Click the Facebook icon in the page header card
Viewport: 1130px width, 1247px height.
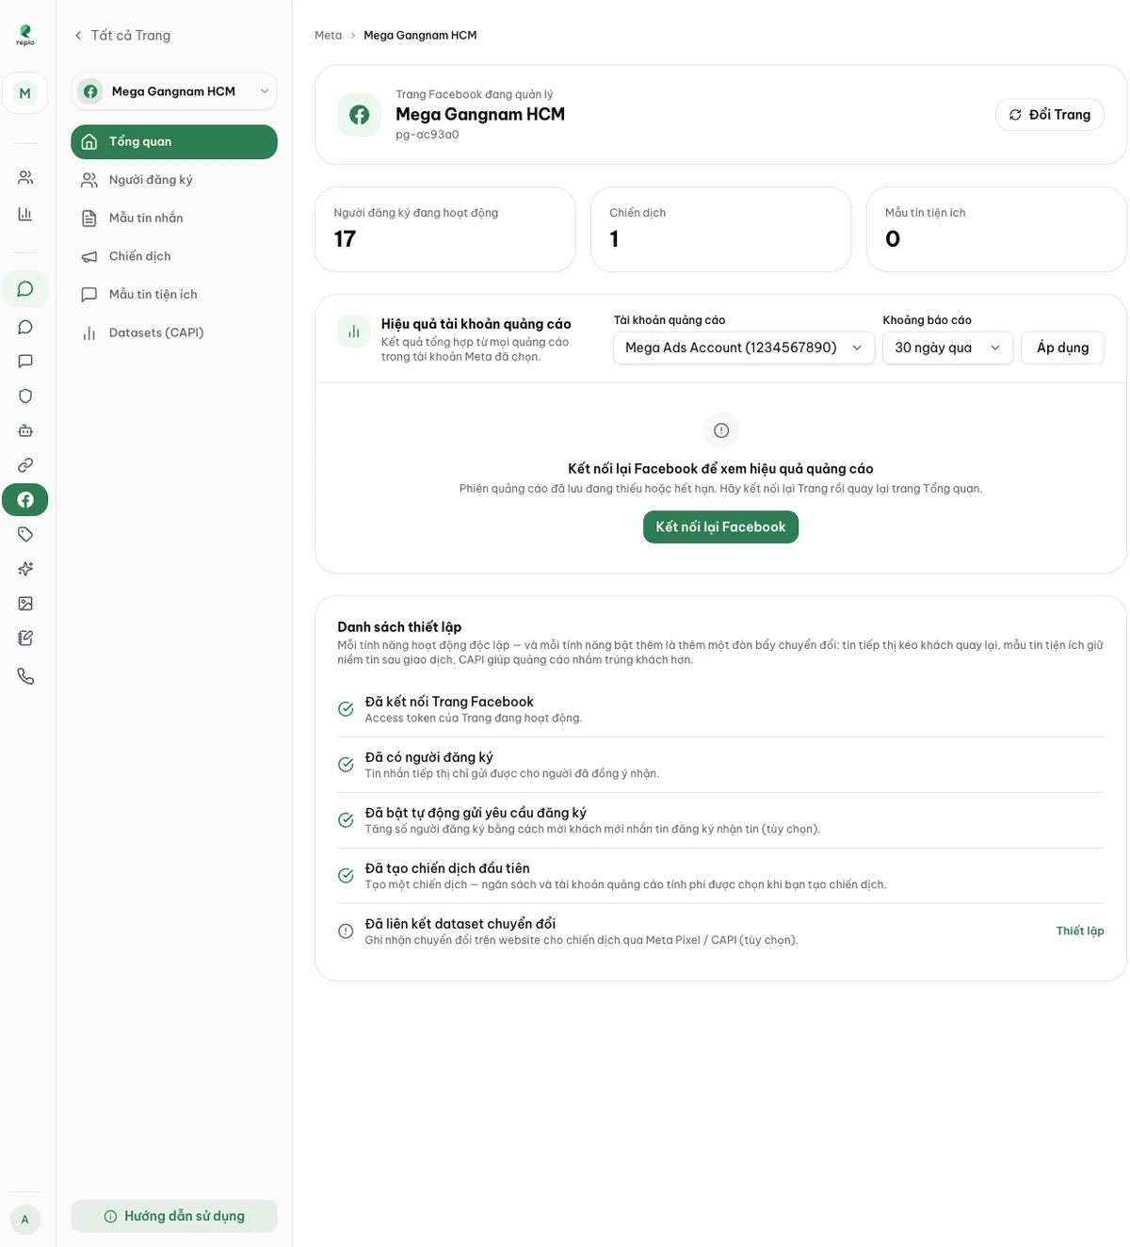click(360, 115)
